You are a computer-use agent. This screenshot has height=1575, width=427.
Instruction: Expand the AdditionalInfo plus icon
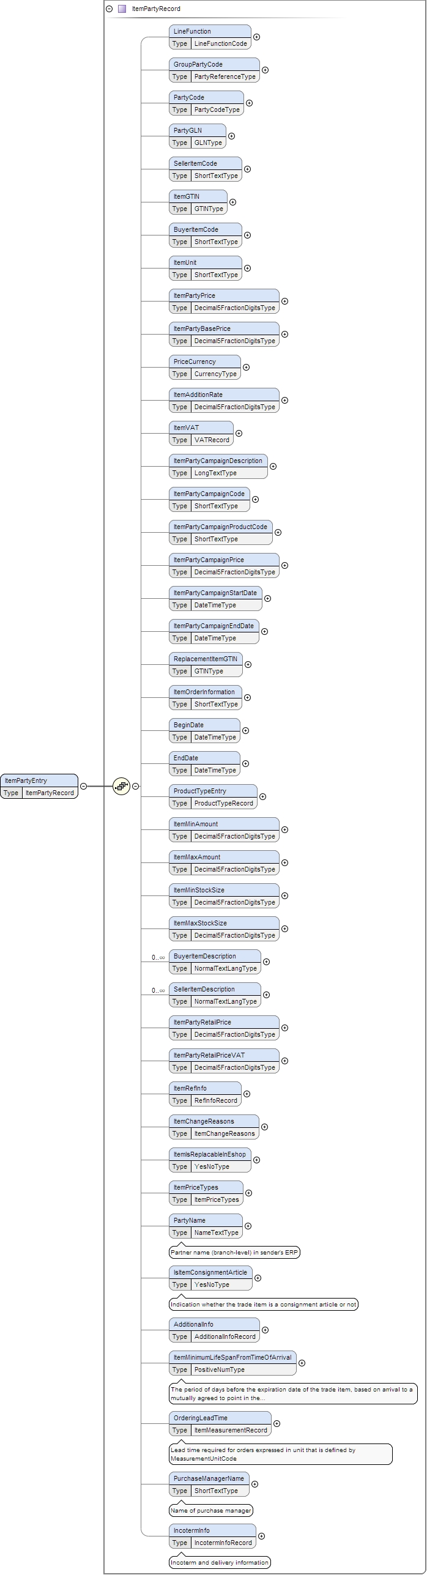coord(265,1330)
